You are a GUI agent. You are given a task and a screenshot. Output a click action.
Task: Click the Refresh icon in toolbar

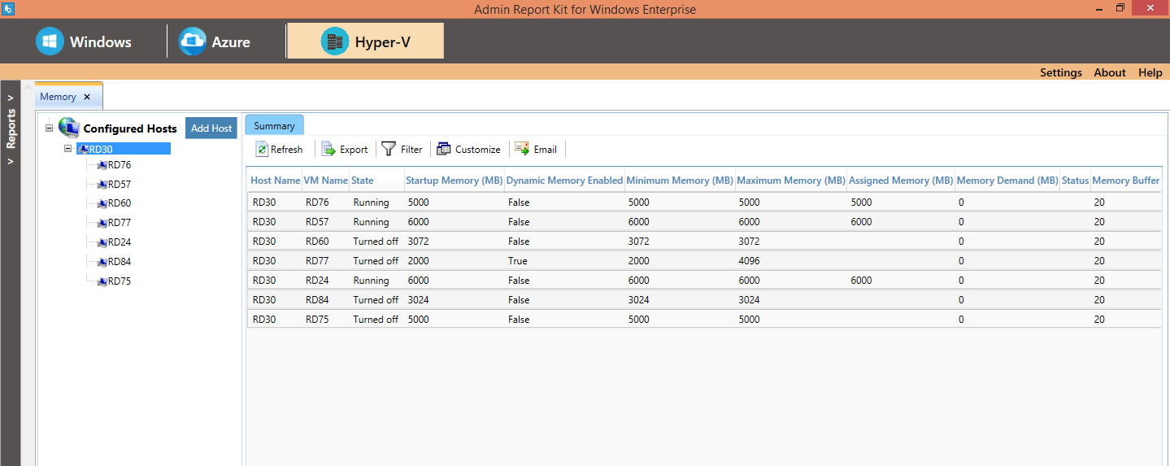[262, 149]
